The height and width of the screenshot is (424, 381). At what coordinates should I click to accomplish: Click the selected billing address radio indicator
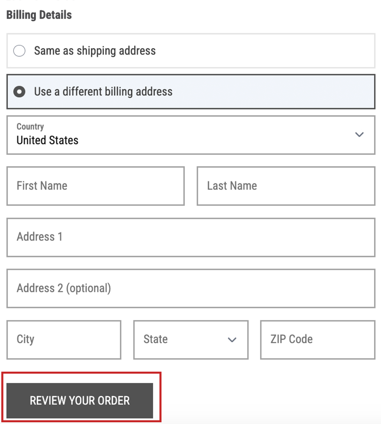[x=19, y=92]
